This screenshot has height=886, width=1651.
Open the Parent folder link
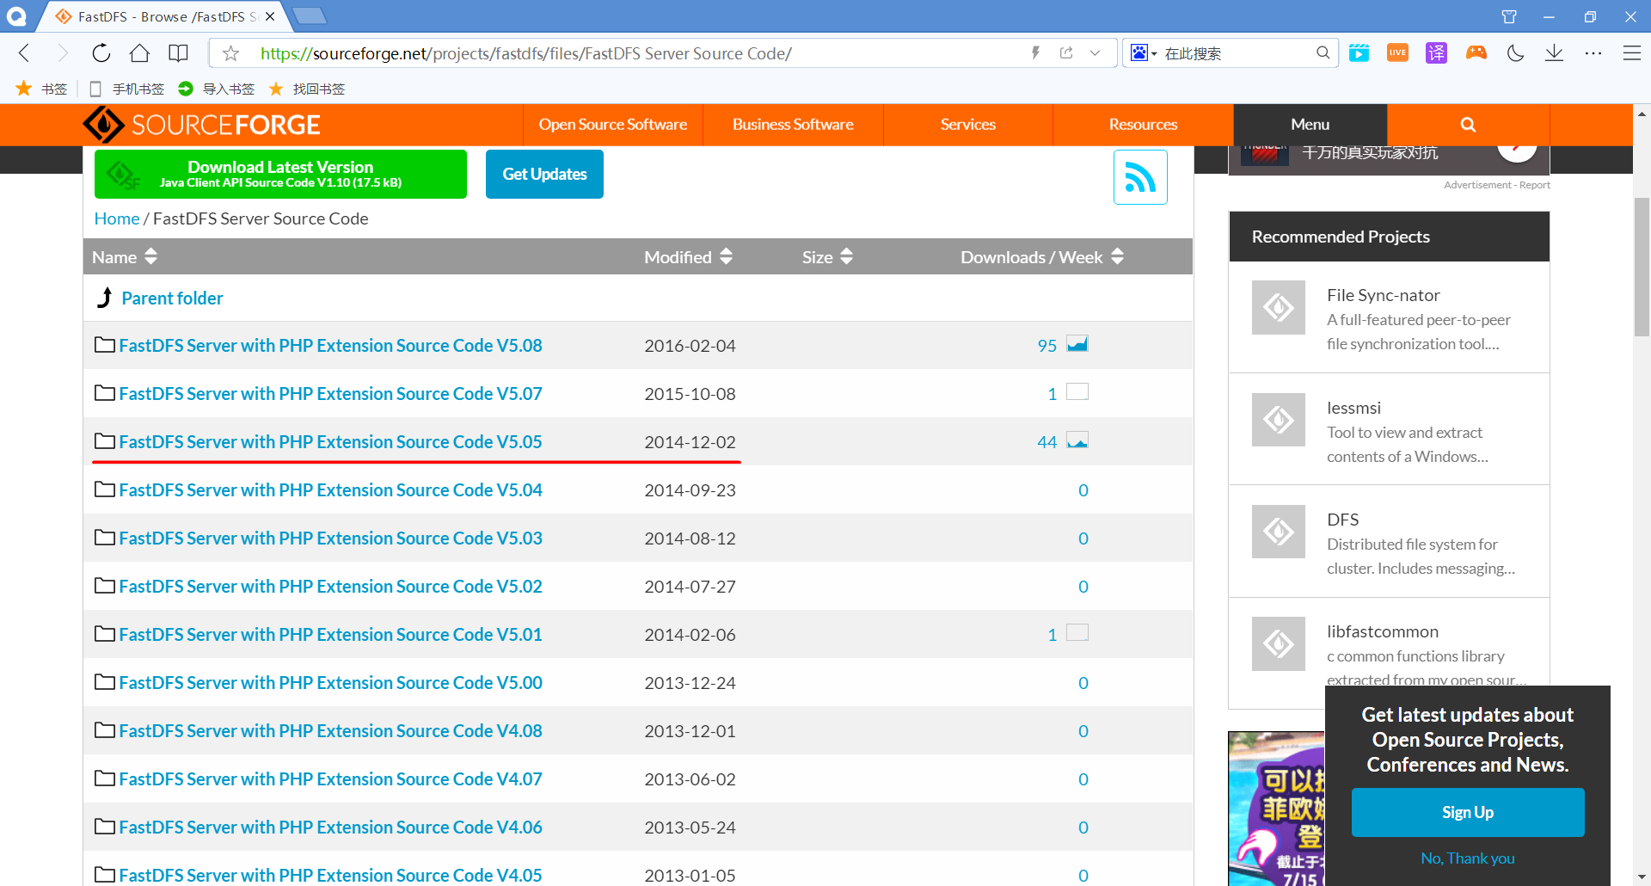(172, 298)
